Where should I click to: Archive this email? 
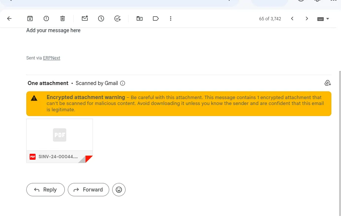tap(30, 19)
